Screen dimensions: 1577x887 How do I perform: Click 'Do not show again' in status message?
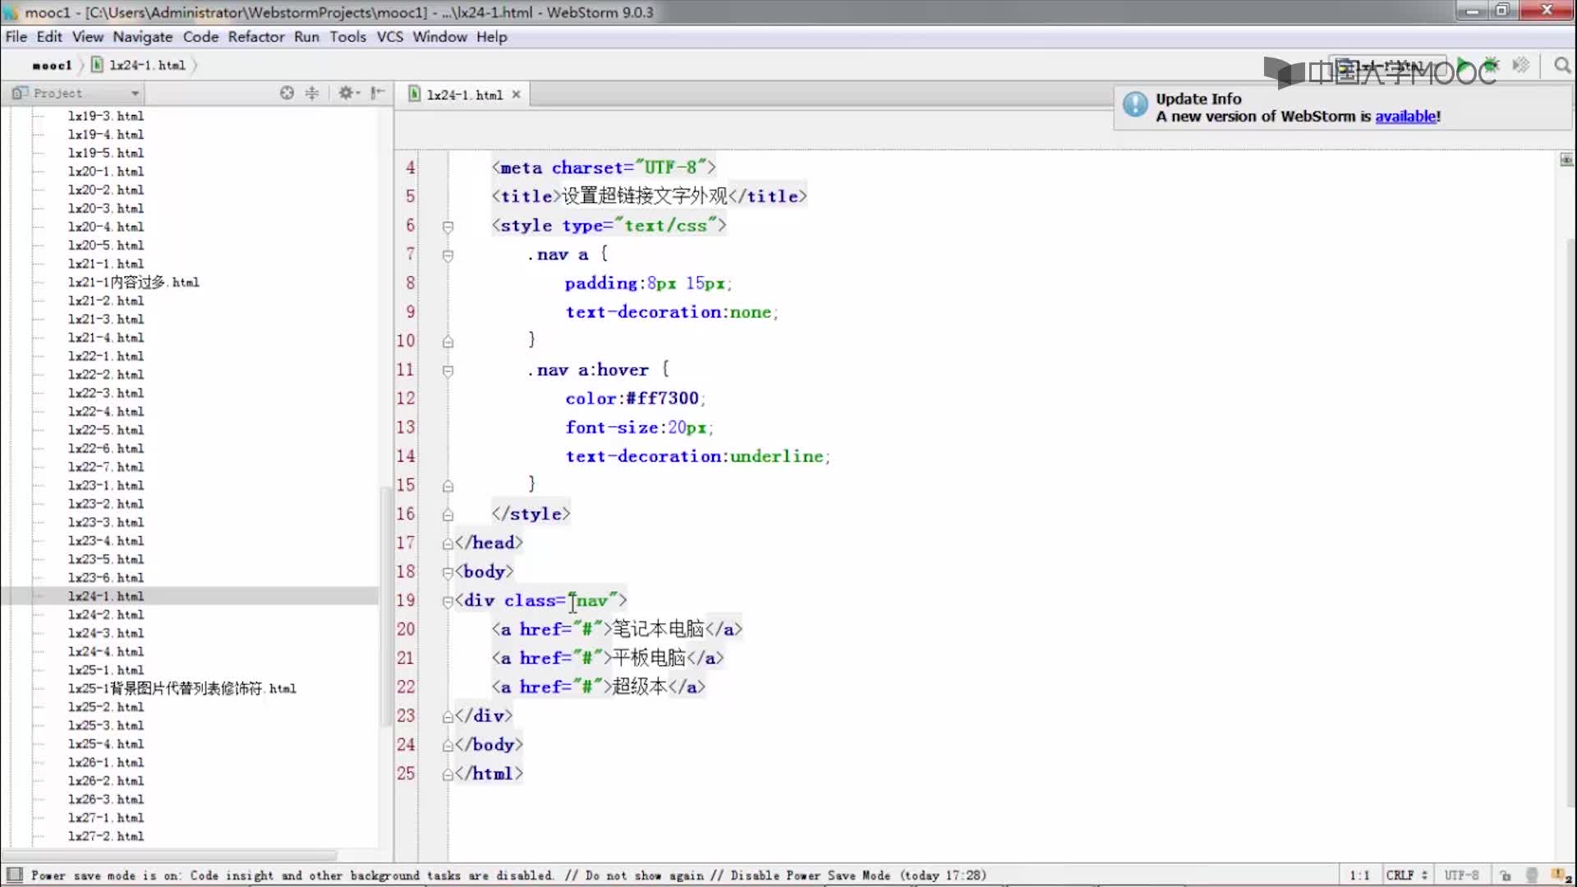coord(644,876)
